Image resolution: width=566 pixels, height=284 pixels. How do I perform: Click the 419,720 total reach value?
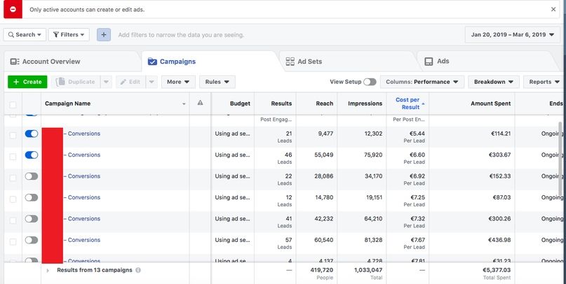pyautogui.click(x=322, y=270)
